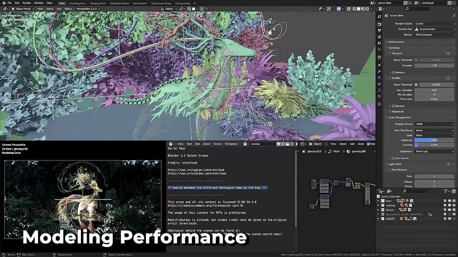458x257 pixels.
Task: Toggle X-Ray icon in viewport header
Action: 349,9
